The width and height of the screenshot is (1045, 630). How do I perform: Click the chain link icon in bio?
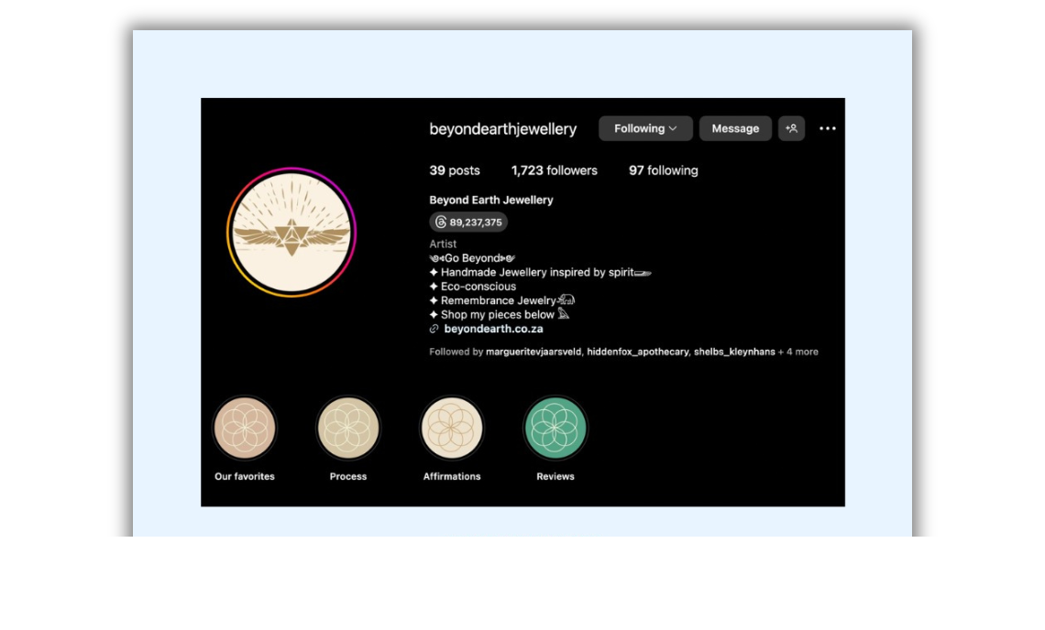click(x=434, y=330)
